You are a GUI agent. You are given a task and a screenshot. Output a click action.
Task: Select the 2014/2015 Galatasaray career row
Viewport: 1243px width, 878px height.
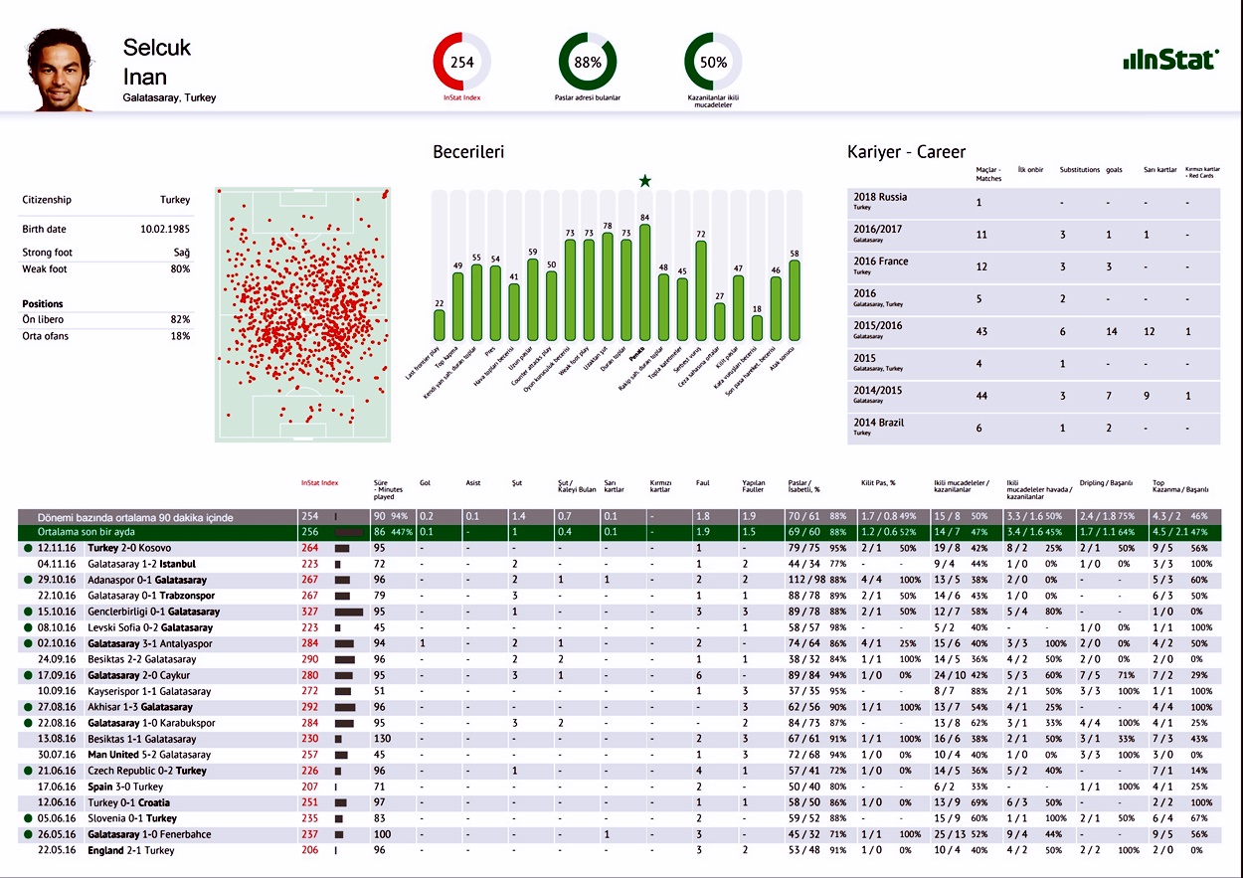click(1034, 396)
